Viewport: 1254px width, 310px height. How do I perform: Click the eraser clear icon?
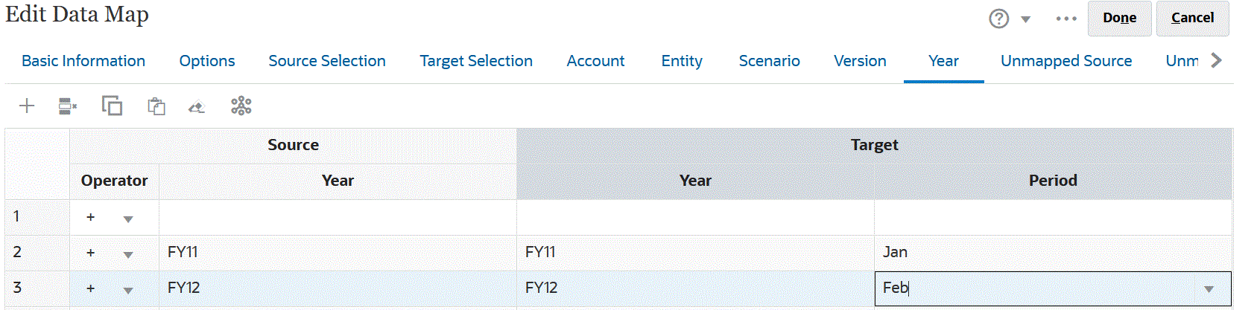[197, 107]
